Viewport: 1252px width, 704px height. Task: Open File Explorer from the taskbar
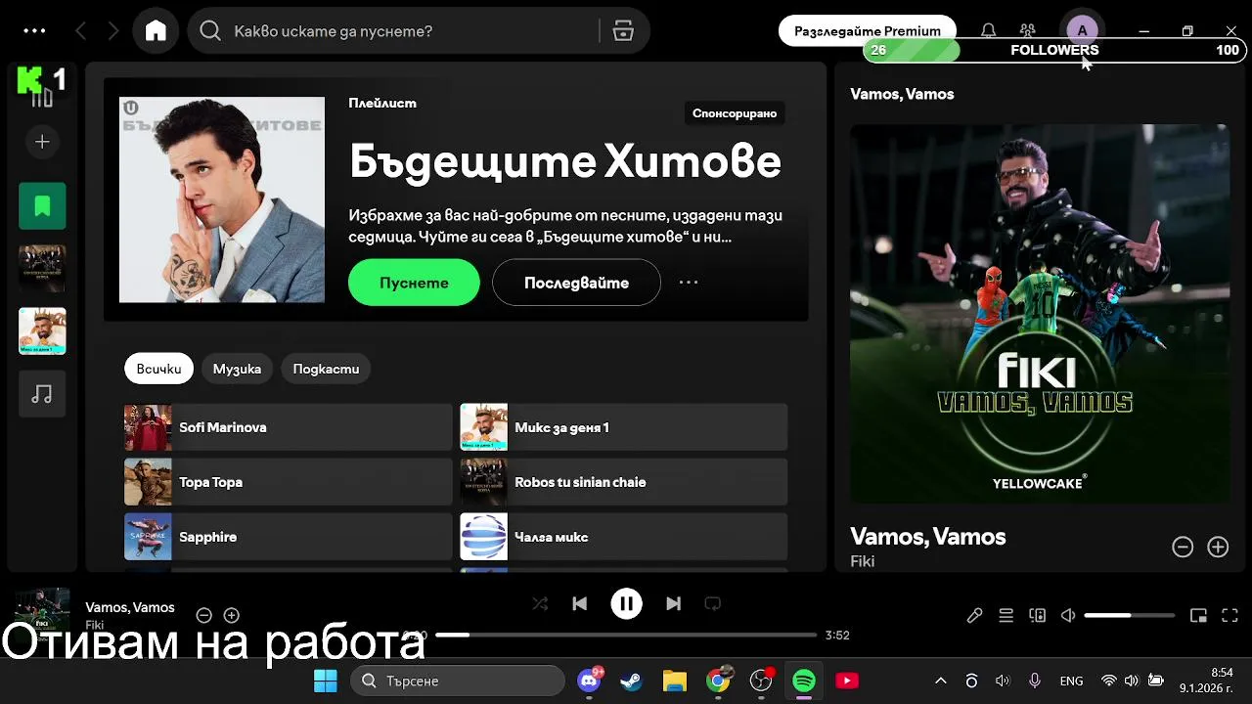675,681
